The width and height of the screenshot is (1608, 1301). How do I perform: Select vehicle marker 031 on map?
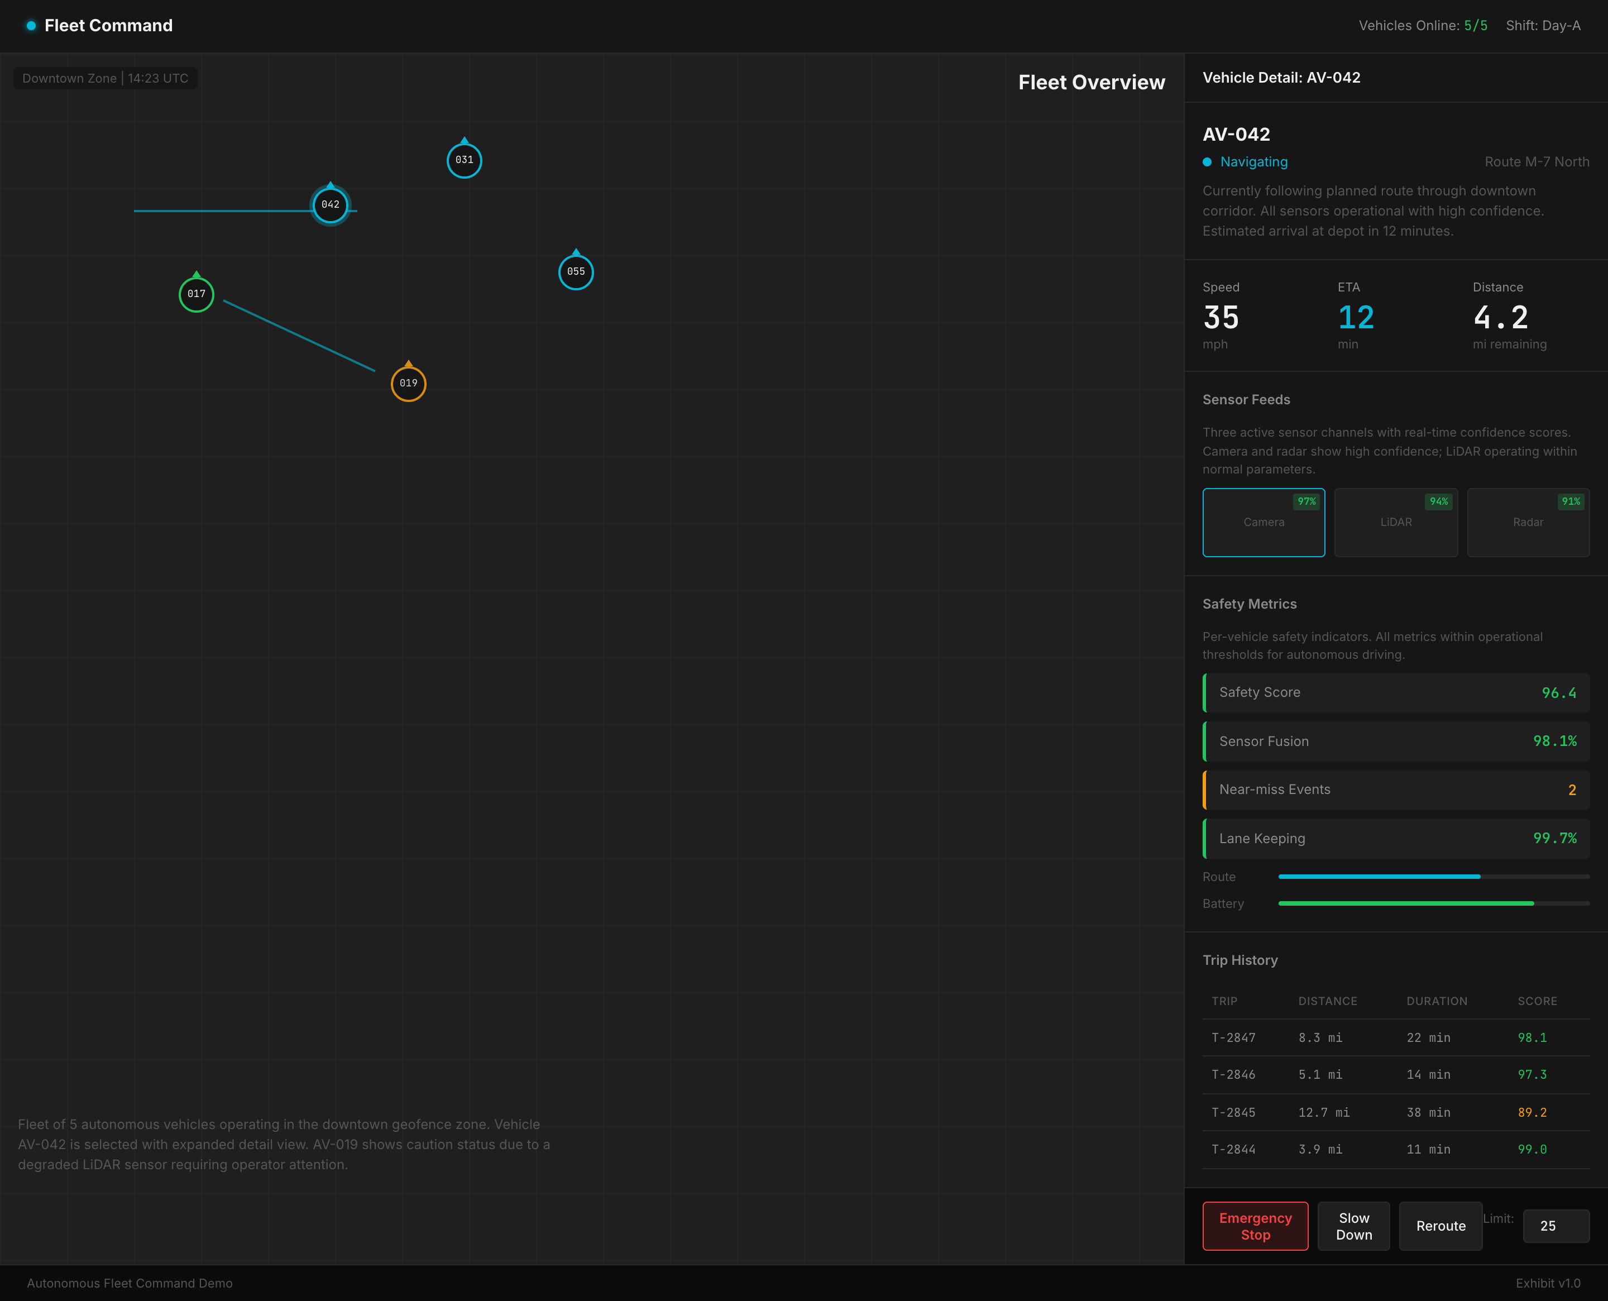click(464, 160)
